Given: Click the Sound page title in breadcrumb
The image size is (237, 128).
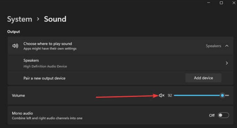Looking at the screenshot, I should pos(55,19).
